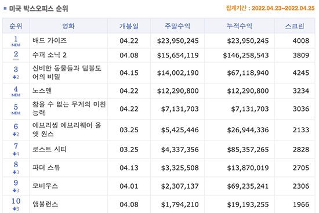Click the NEW badge under rank 5
Screen dimensions: 319x213
(16, 113)
